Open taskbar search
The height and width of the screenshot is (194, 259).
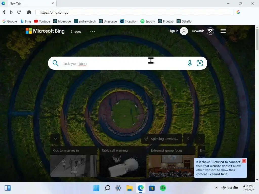[107, 188]
